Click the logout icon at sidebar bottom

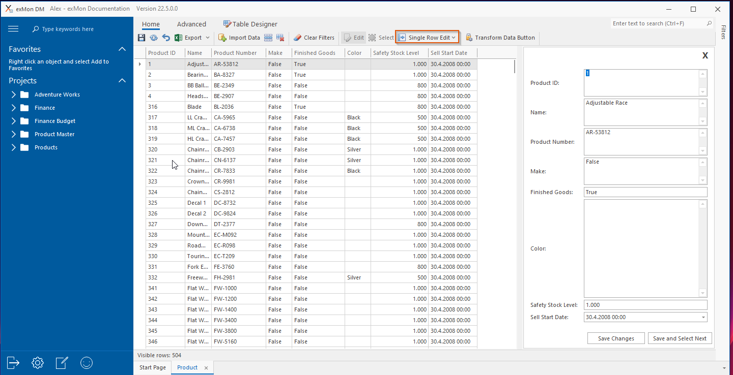pyautogui.click(x=13, y=362)
